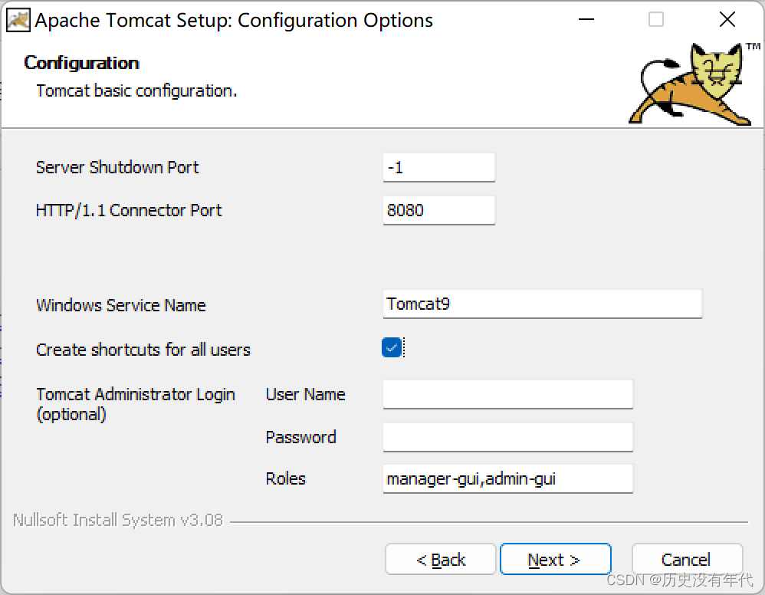Click the Tomcat Administrator Login label

tap(136, 404)
